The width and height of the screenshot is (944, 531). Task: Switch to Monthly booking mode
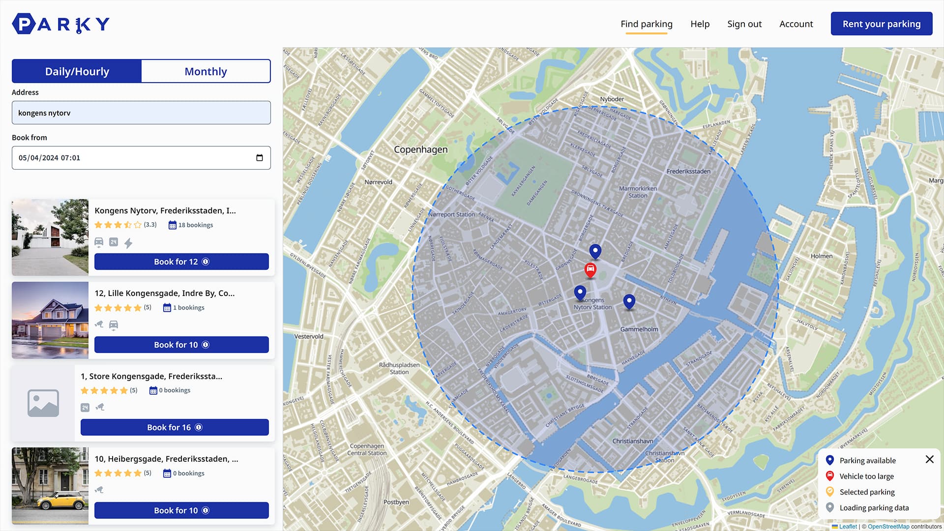click(x=206, y=71)
